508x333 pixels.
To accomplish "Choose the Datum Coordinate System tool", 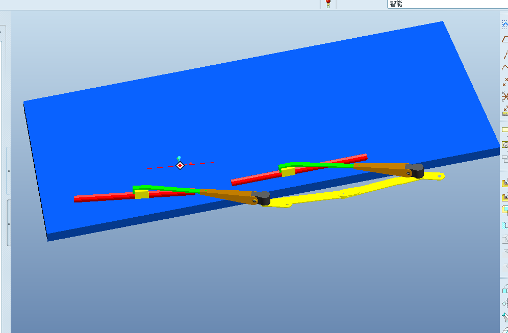I will tap(505, 96).
